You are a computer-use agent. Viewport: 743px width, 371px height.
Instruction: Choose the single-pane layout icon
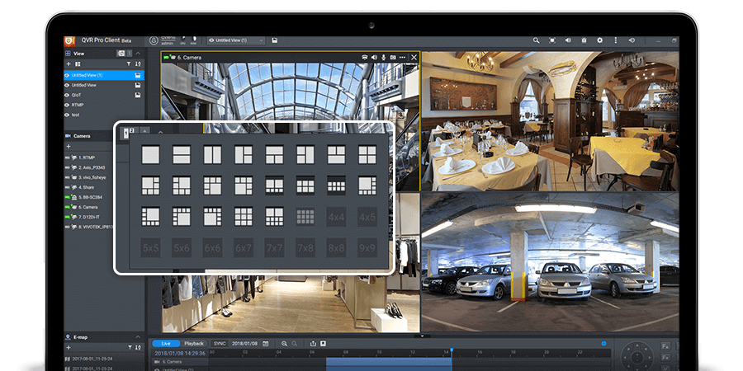tap(150, 154)
